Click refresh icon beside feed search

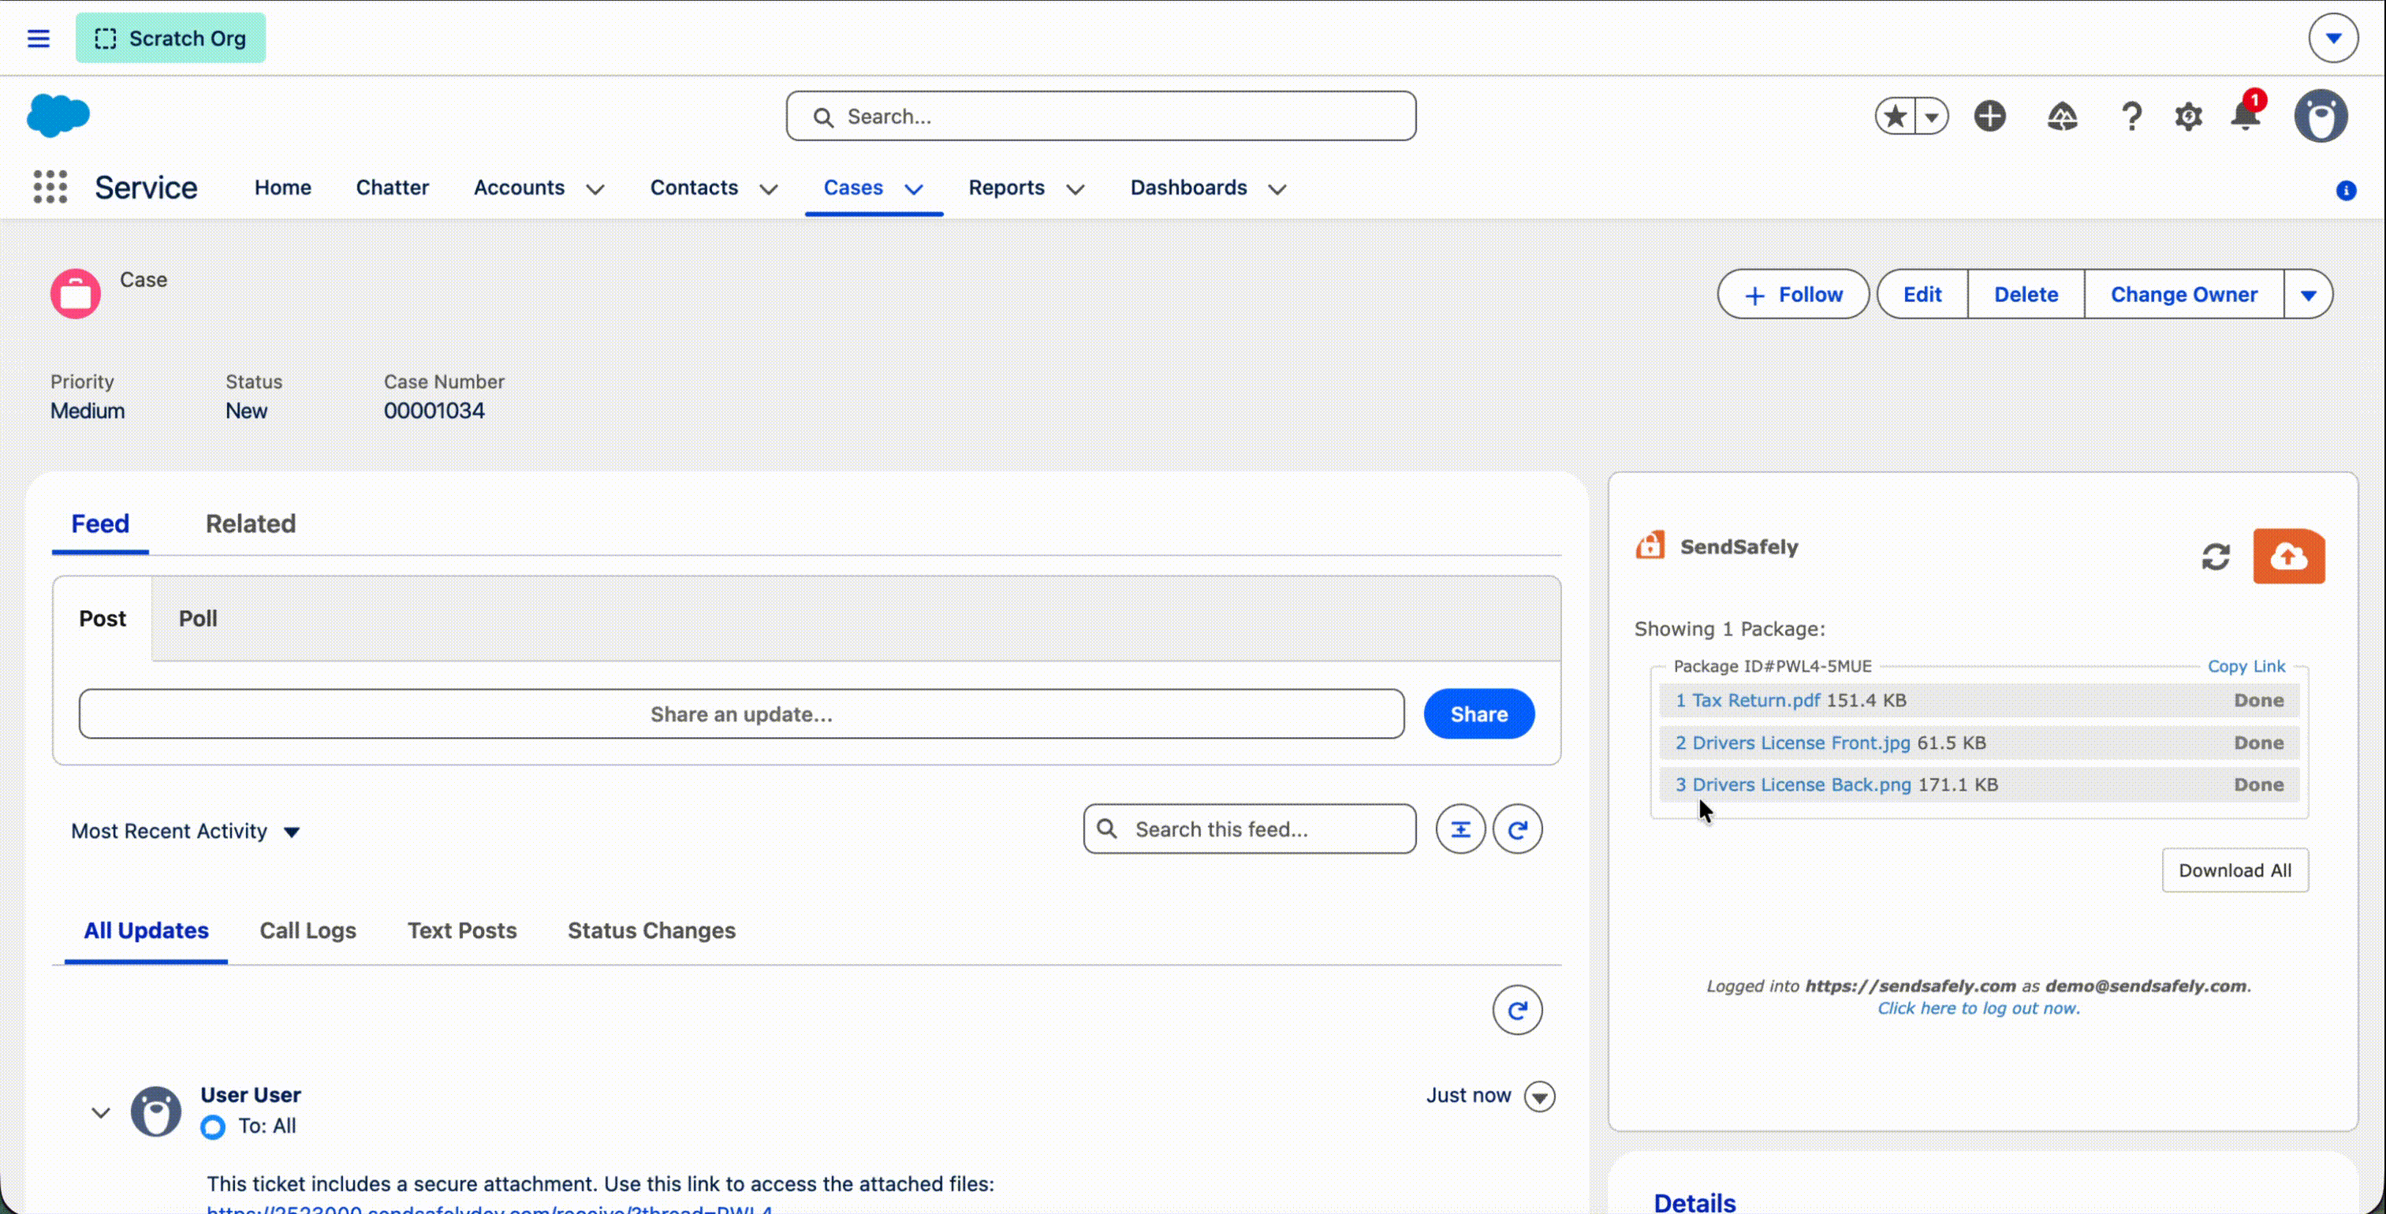tap(1516, 829)
